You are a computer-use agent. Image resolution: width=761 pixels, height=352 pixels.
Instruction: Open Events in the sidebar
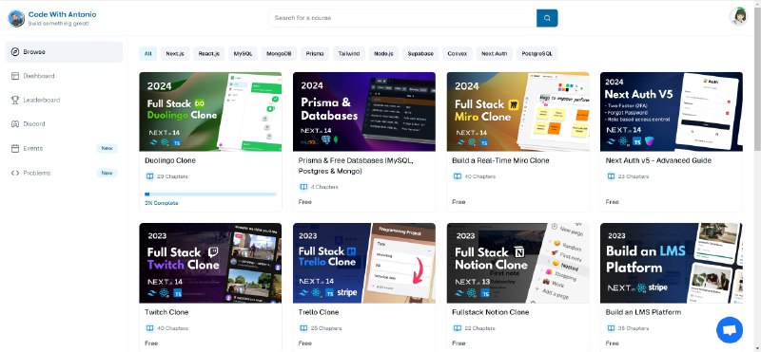[64, 149]
